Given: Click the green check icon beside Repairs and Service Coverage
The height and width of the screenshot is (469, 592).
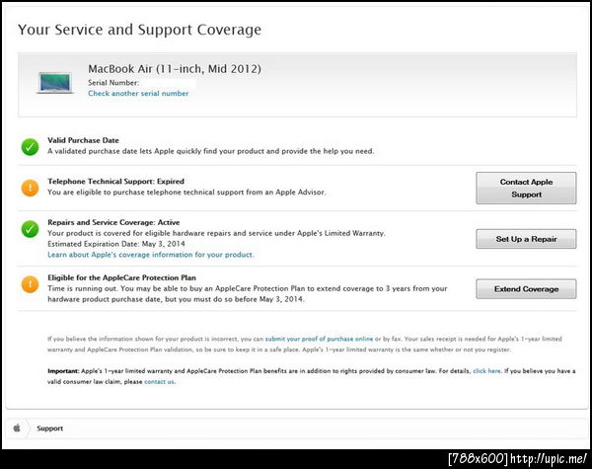Looking at the screenshot, I should [30, 229].
